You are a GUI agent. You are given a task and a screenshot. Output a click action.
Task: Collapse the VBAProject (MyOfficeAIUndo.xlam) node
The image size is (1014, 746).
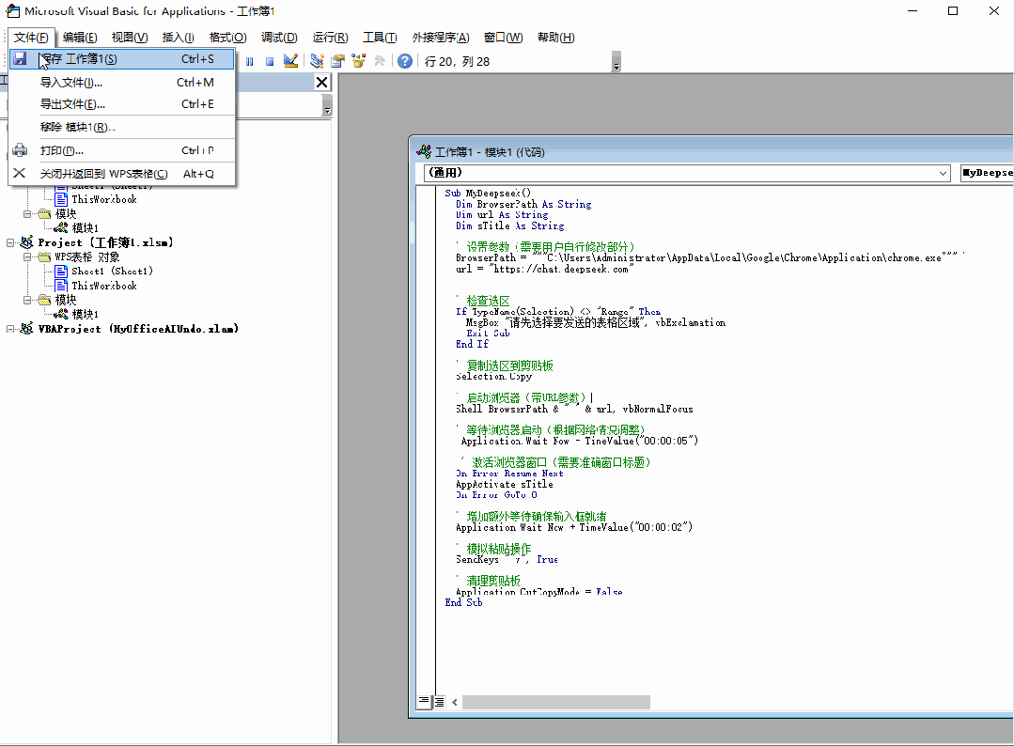point(10,329)
